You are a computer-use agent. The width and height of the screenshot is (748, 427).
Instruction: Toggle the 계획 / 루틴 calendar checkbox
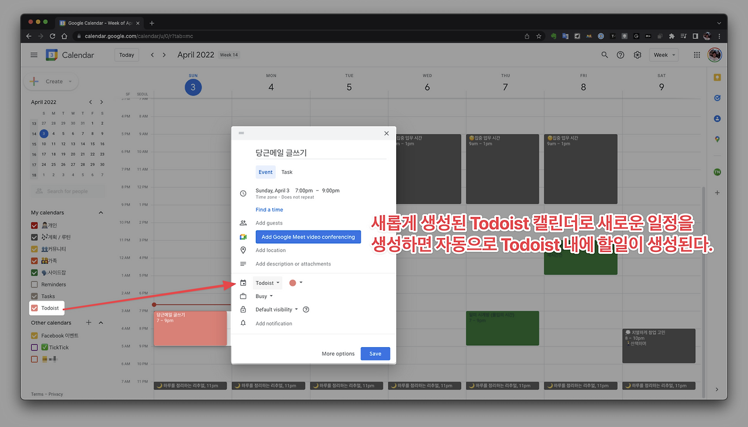pos(34,237)
